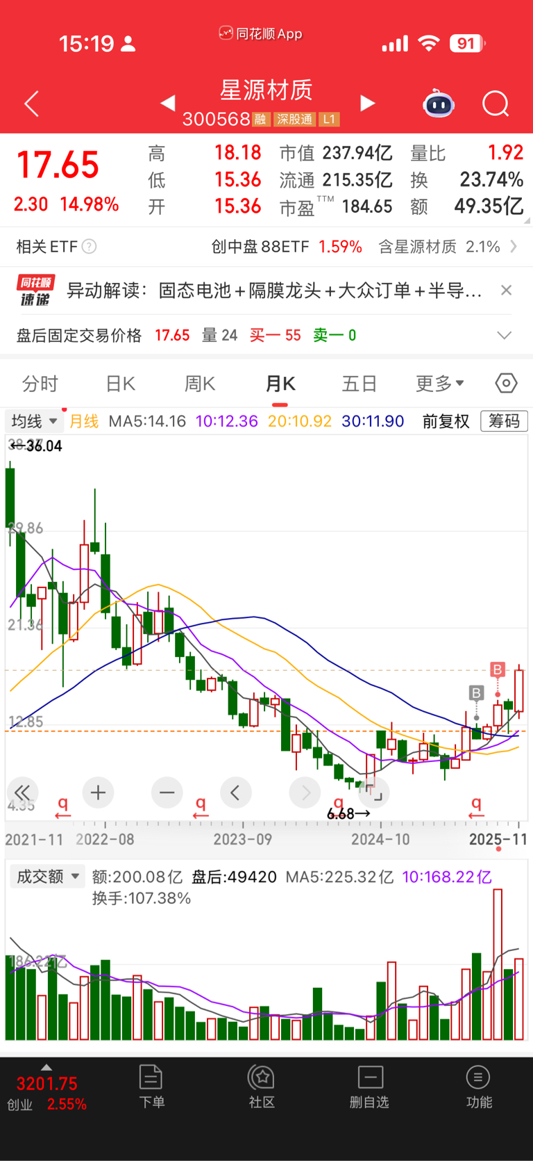Tap the orange 20:10.92 MA value
The image size is (533, 1161).
300,421
